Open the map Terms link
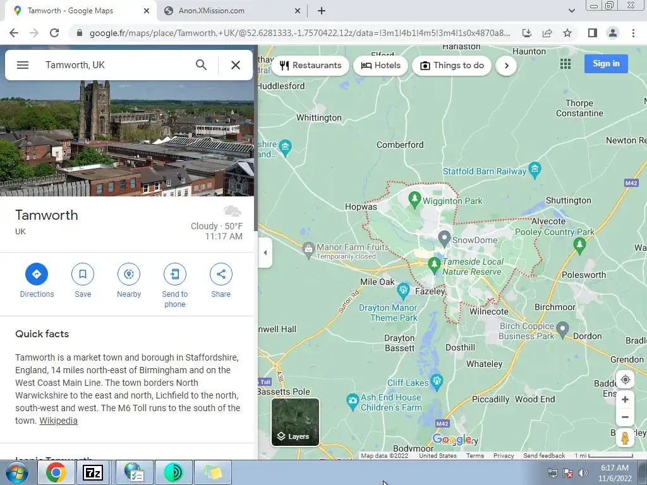The image size is (647, 485). [475, 456]
